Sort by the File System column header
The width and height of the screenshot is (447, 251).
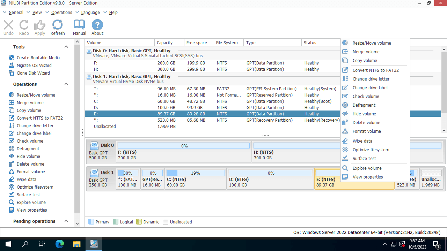(x=228, y=43)
